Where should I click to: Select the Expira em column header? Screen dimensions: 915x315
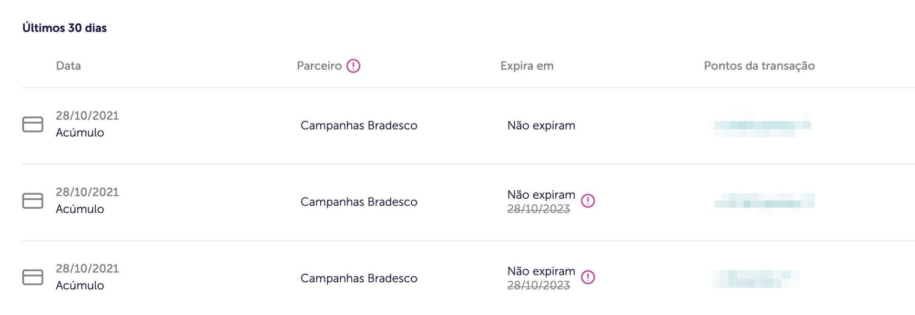pyautogui.click(x=527, y=66)
